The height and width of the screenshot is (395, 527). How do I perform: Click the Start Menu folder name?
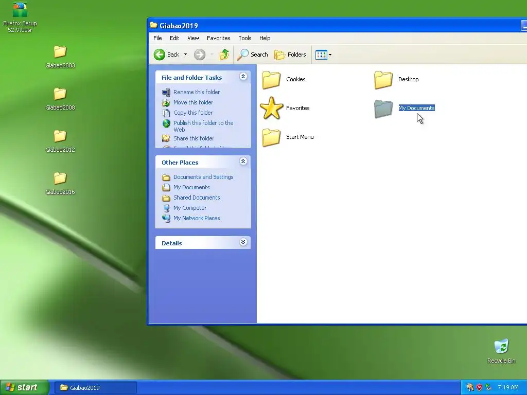300,137
